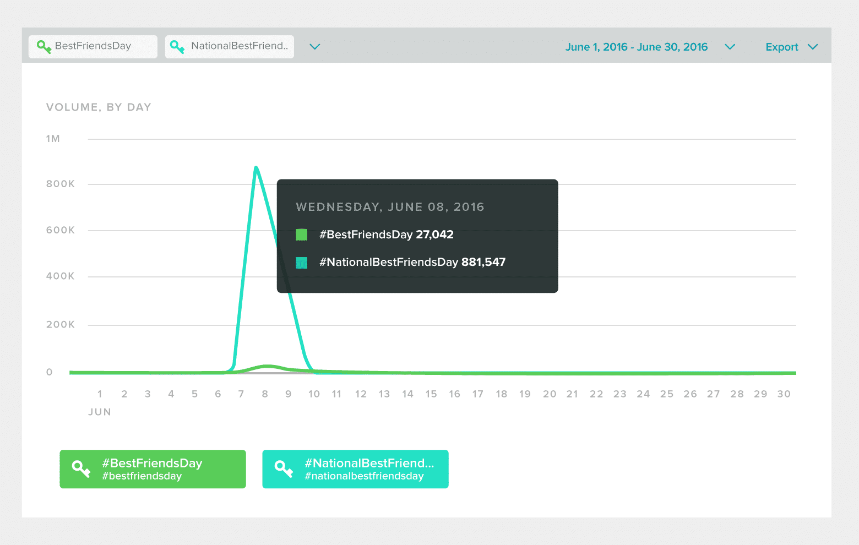859x545 pixels.
Task: Click the 8 label on the date axis
Action: tap(264, 394)
